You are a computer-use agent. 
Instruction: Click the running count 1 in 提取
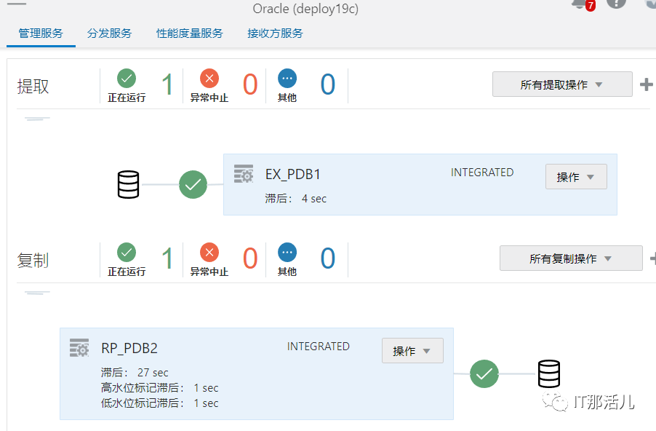pos(167,84)
